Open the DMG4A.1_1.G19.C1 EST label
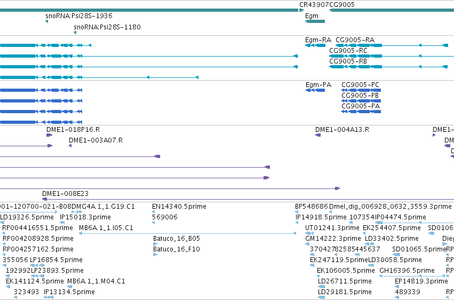 pos(103,207)
